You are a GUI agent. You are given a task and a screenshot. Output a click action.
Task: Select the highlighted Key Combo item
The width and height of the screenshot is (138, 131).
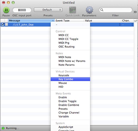[70, 79]
